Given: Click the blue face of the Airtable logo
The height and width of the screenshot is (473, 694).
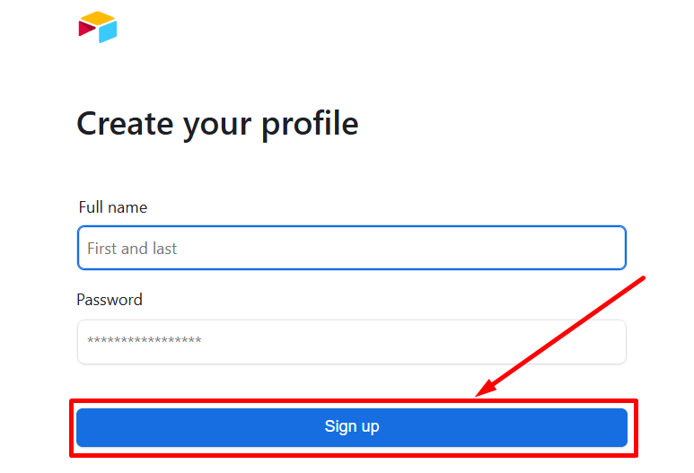Looking at the screenshot, I should [x=109, y=31].
